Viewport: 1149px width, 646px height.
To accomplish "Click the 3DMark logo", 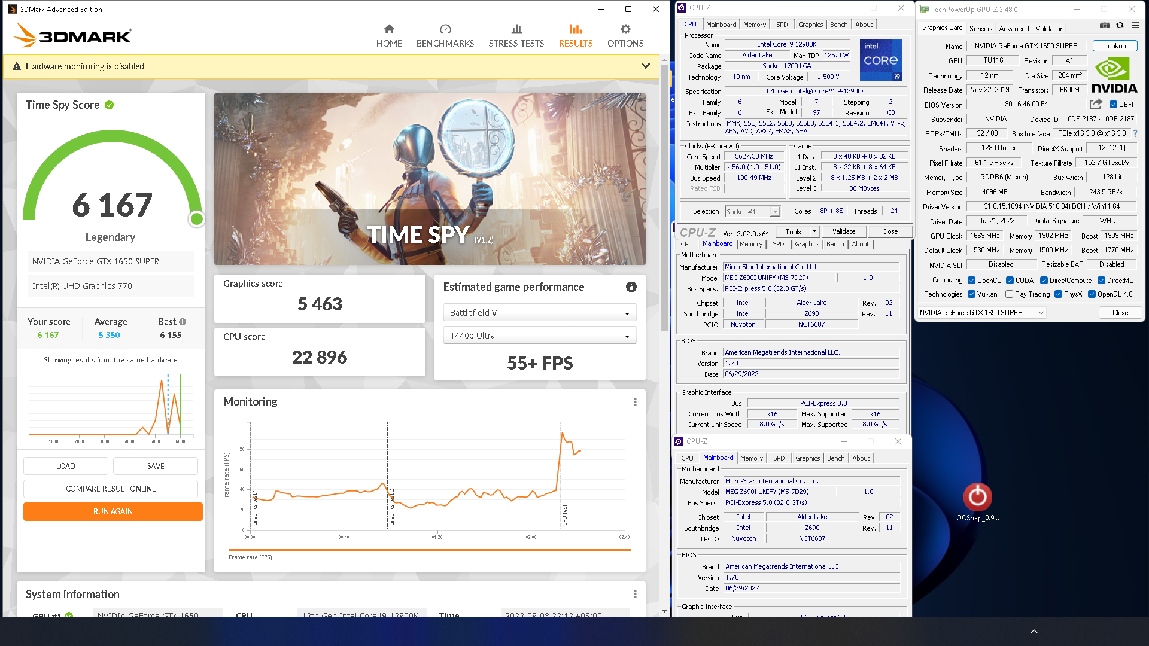I will [x=72, y=35].
